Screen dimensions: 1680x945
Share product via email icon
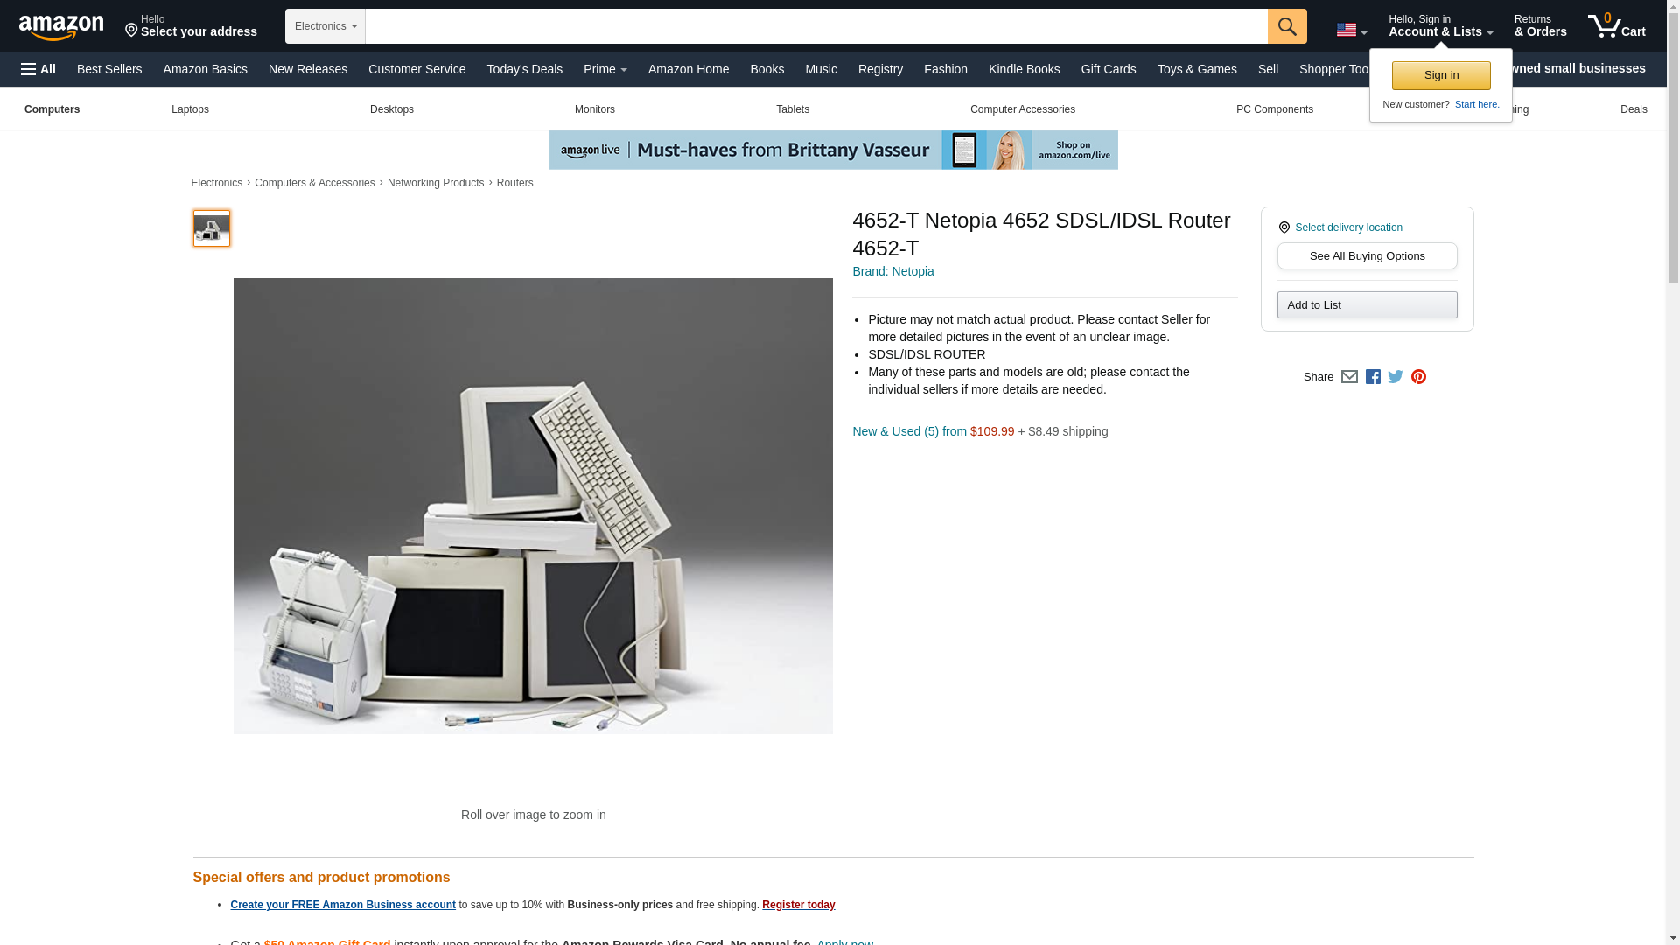[1349, 377]
